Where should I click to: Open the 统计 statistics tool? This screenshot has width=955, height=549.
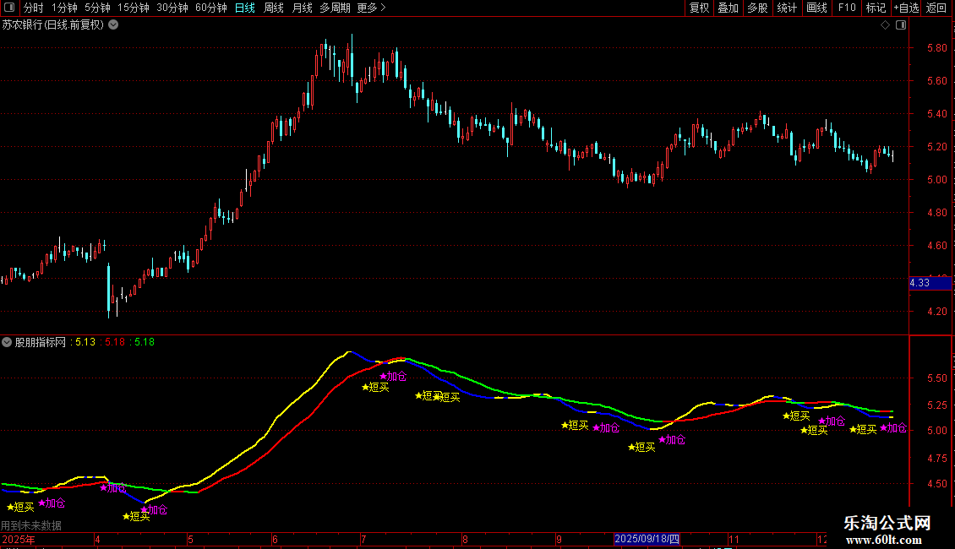click(x=786, y=8)
